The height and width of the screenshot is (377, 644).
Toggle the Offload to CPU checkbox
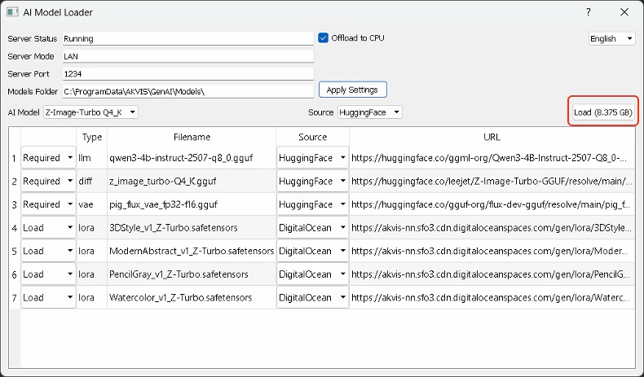click(x=324, y=38)
